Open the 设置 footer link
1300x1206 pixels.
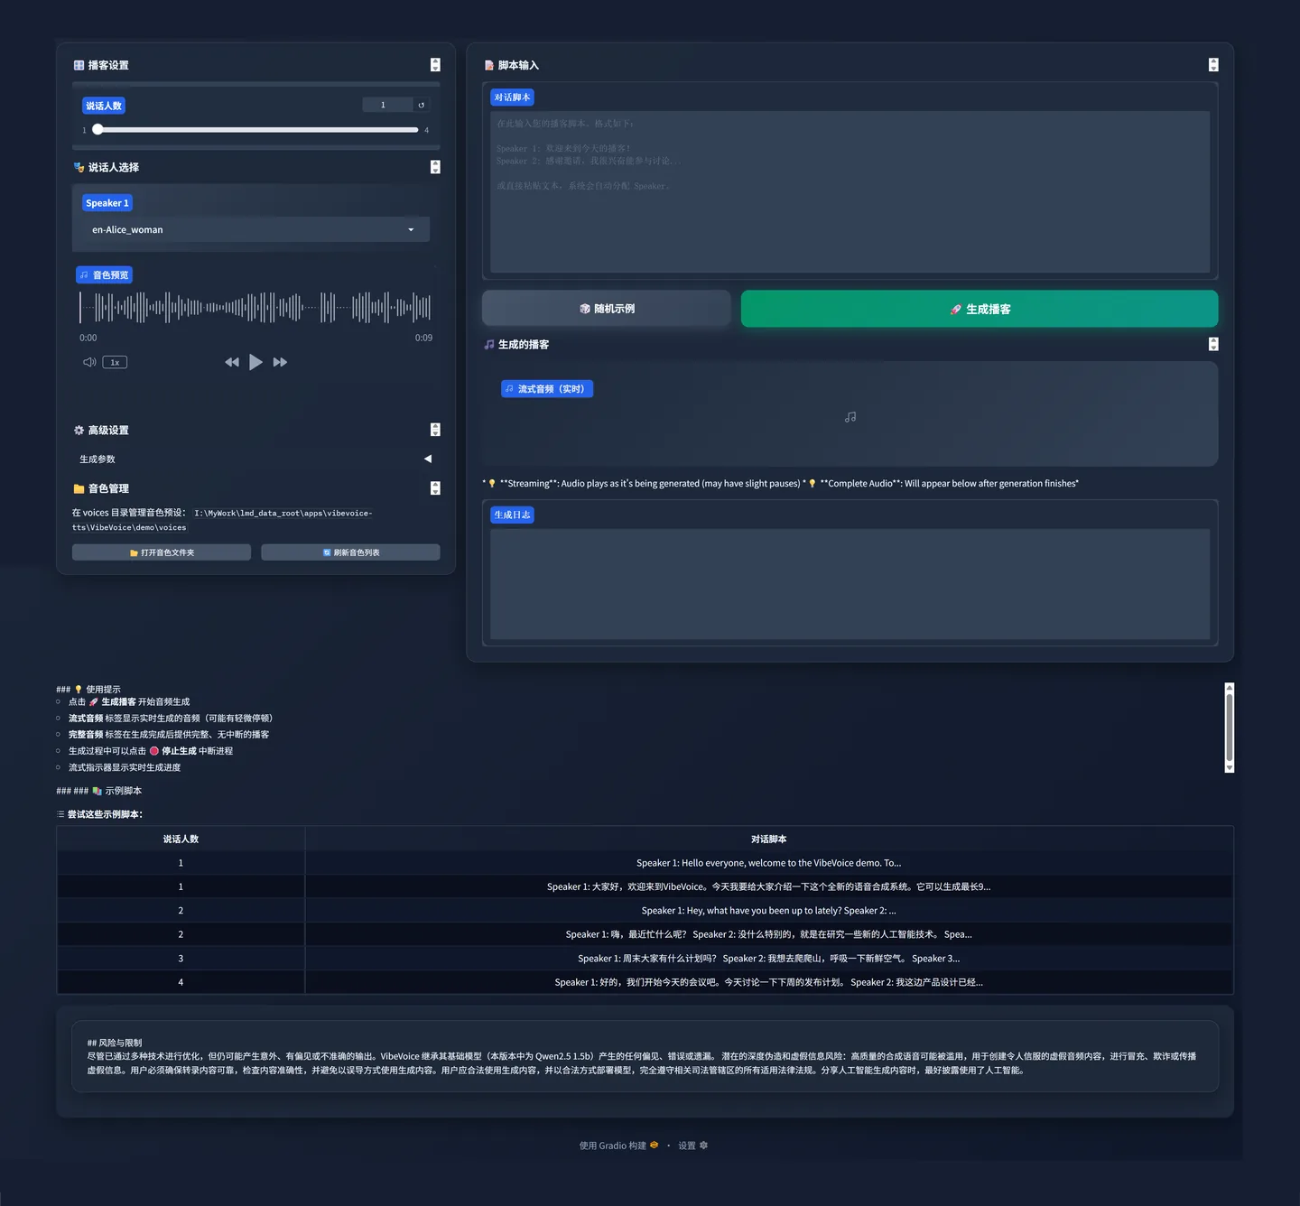pyautogui.click(x=692, y=1146)
